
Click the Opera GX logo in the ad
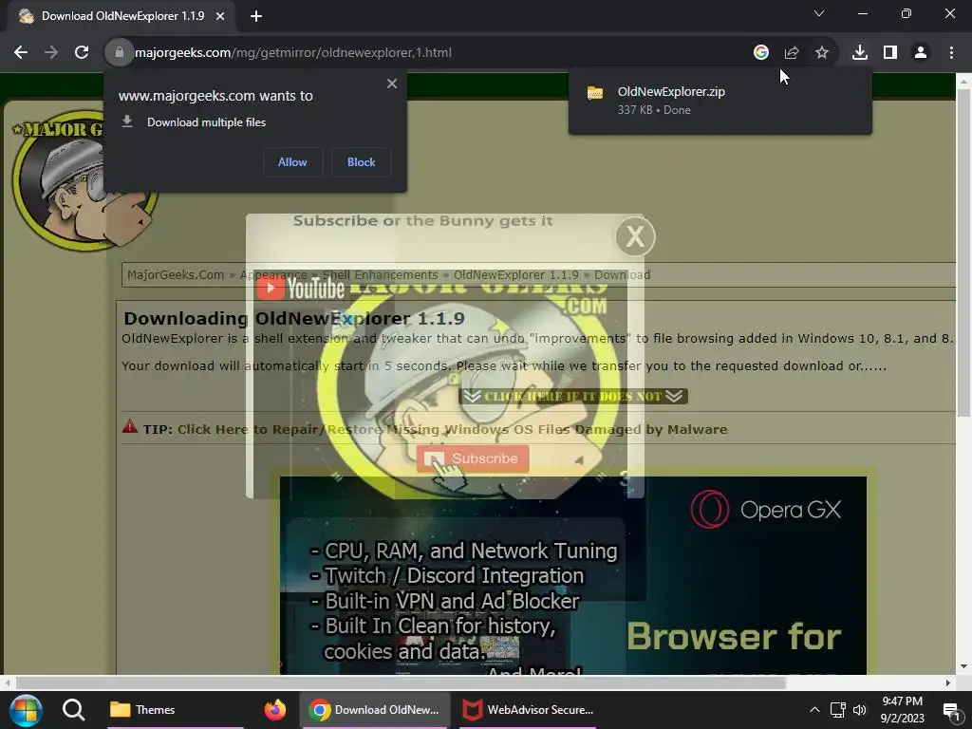click(x=766, y=510)
